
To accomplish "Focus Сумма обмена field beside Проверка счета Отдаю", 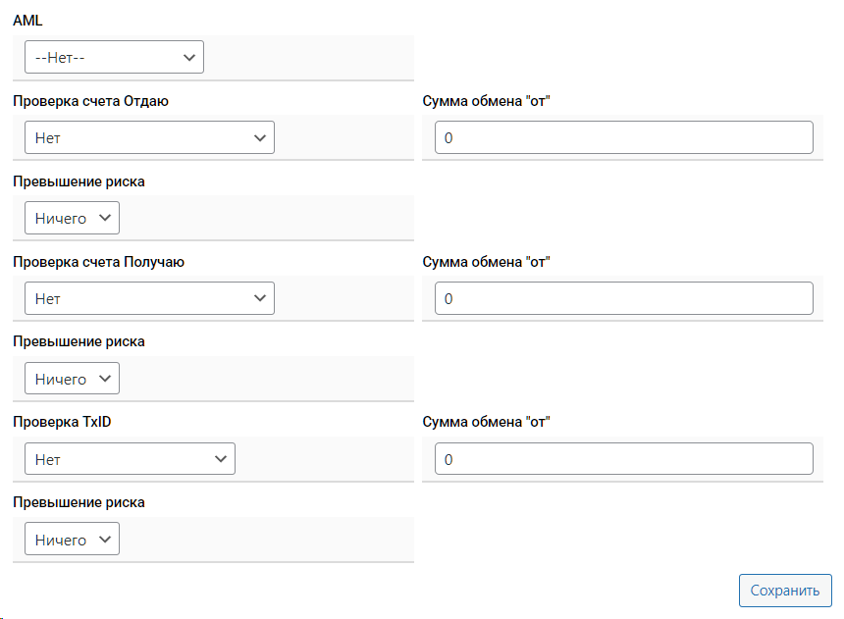I will 623,138.
